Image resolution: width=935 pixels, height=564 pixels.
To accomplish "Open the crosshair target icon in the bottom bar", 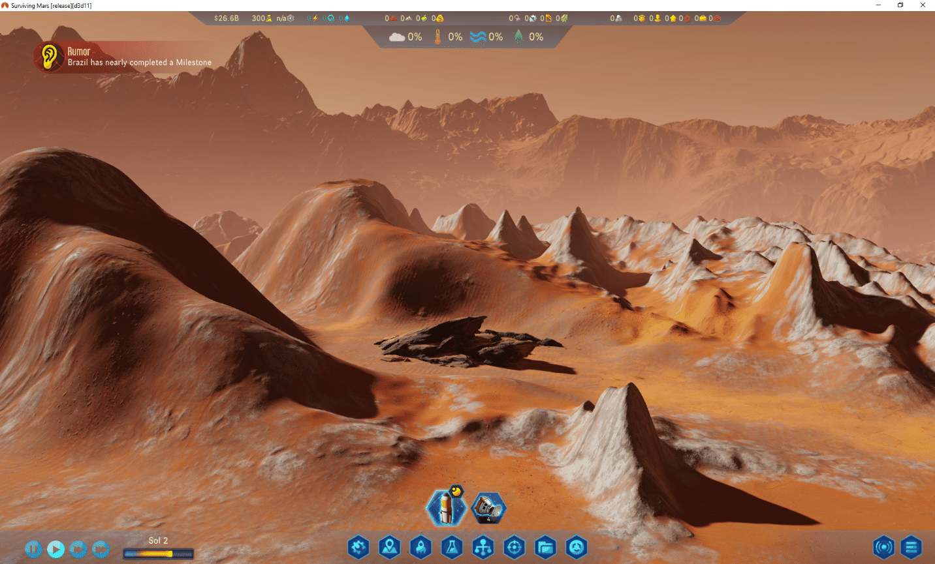I will (515, 547).
